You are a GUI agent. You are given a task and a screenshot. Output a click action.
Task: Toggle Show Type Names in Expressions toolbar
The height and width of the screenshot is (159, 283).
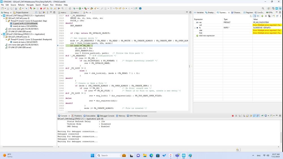point(251,16)
